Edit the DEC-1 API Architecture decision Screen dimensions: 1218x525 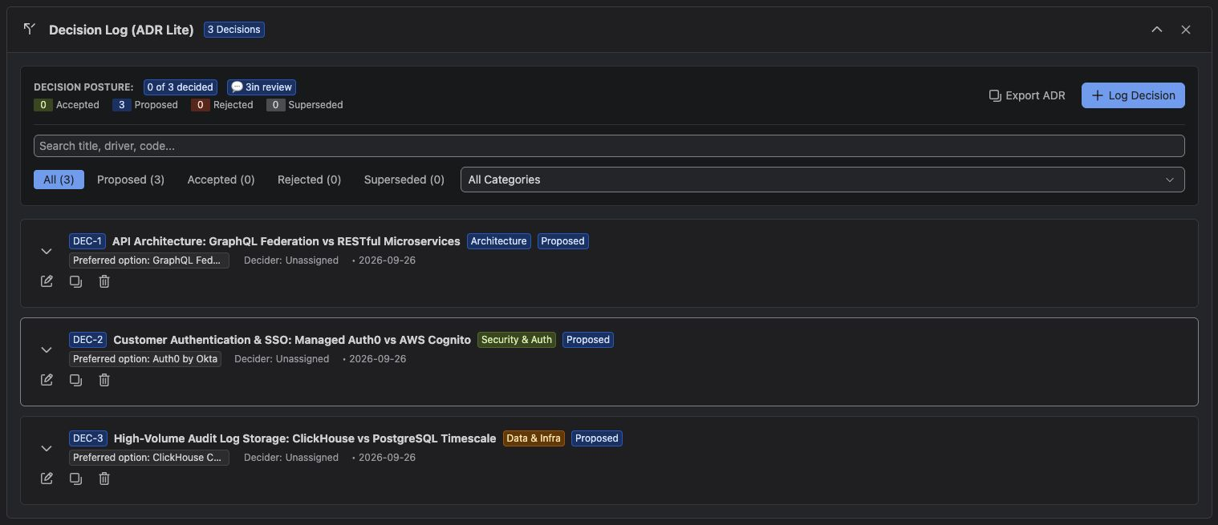(47, 281)
